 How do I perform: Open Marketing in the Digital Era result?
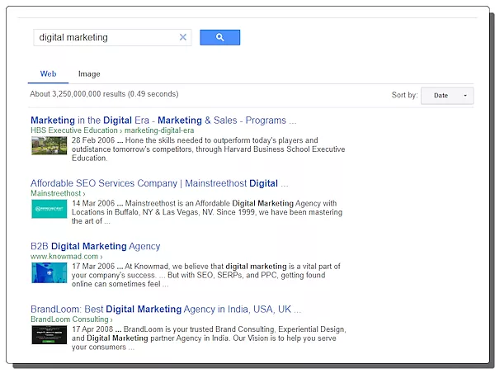158,121
